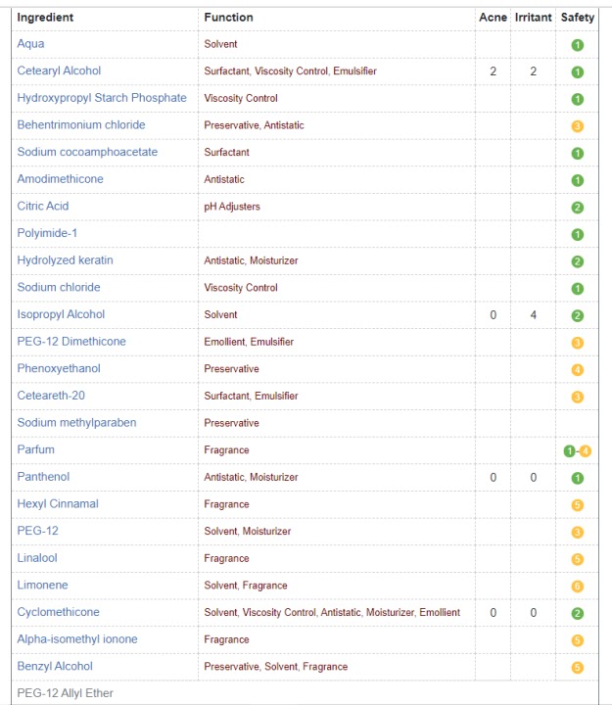Open the Alpha-isomethyl ionone link
612x705 pixels.
[77, 638]
